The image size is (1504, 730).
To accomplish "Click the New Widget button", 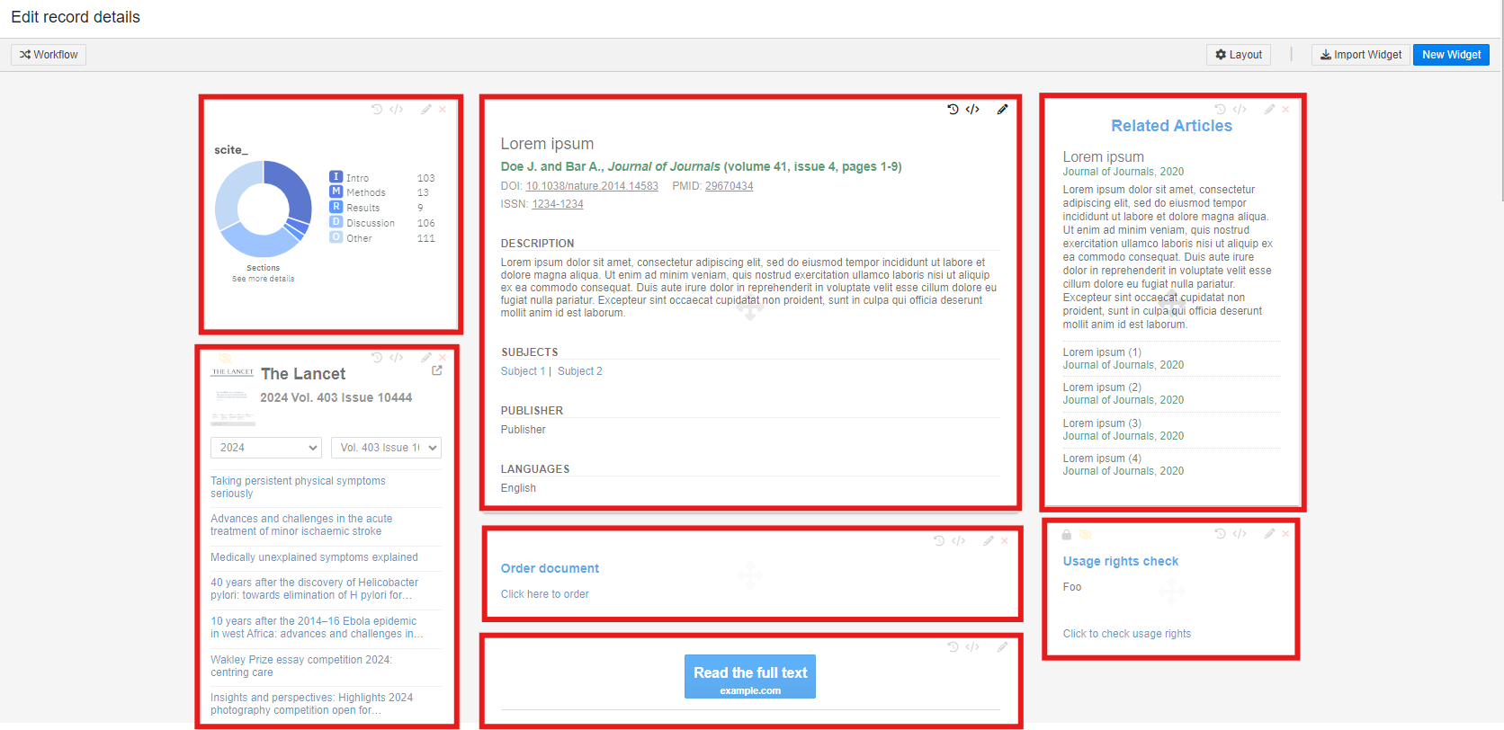I will pos(1450,55).
